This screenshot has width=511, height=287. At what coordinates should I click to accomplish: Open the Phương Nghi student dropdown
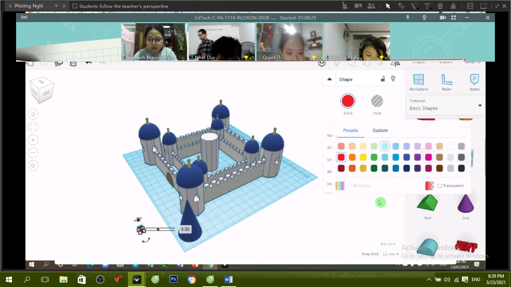click(x=56, y=6)
